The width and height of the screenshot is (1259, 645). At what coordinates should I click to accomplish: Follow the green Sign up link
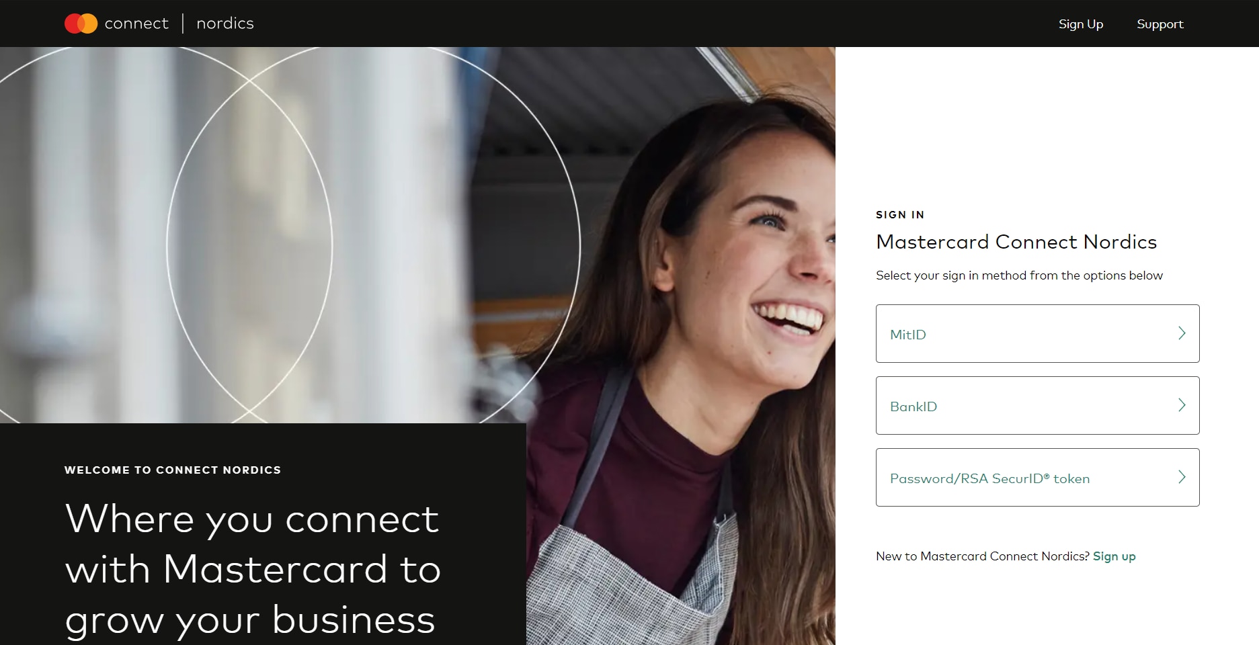pyautogui.click(x=1114, y=556)
